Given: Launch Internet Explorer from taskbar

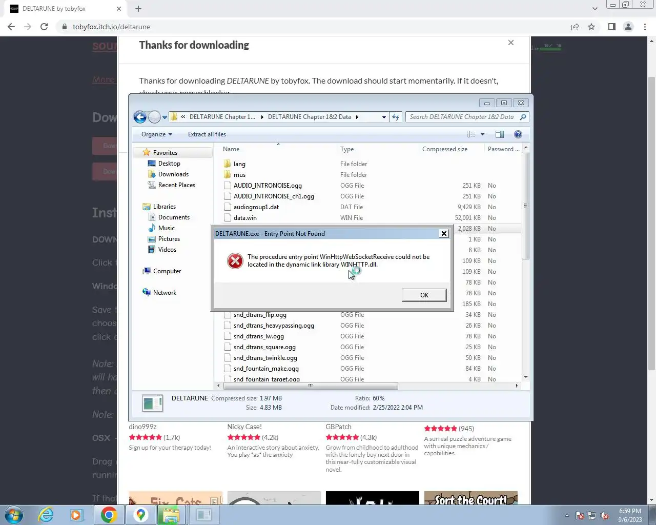Looking at the screenshot, I should [x=46, y=515].
